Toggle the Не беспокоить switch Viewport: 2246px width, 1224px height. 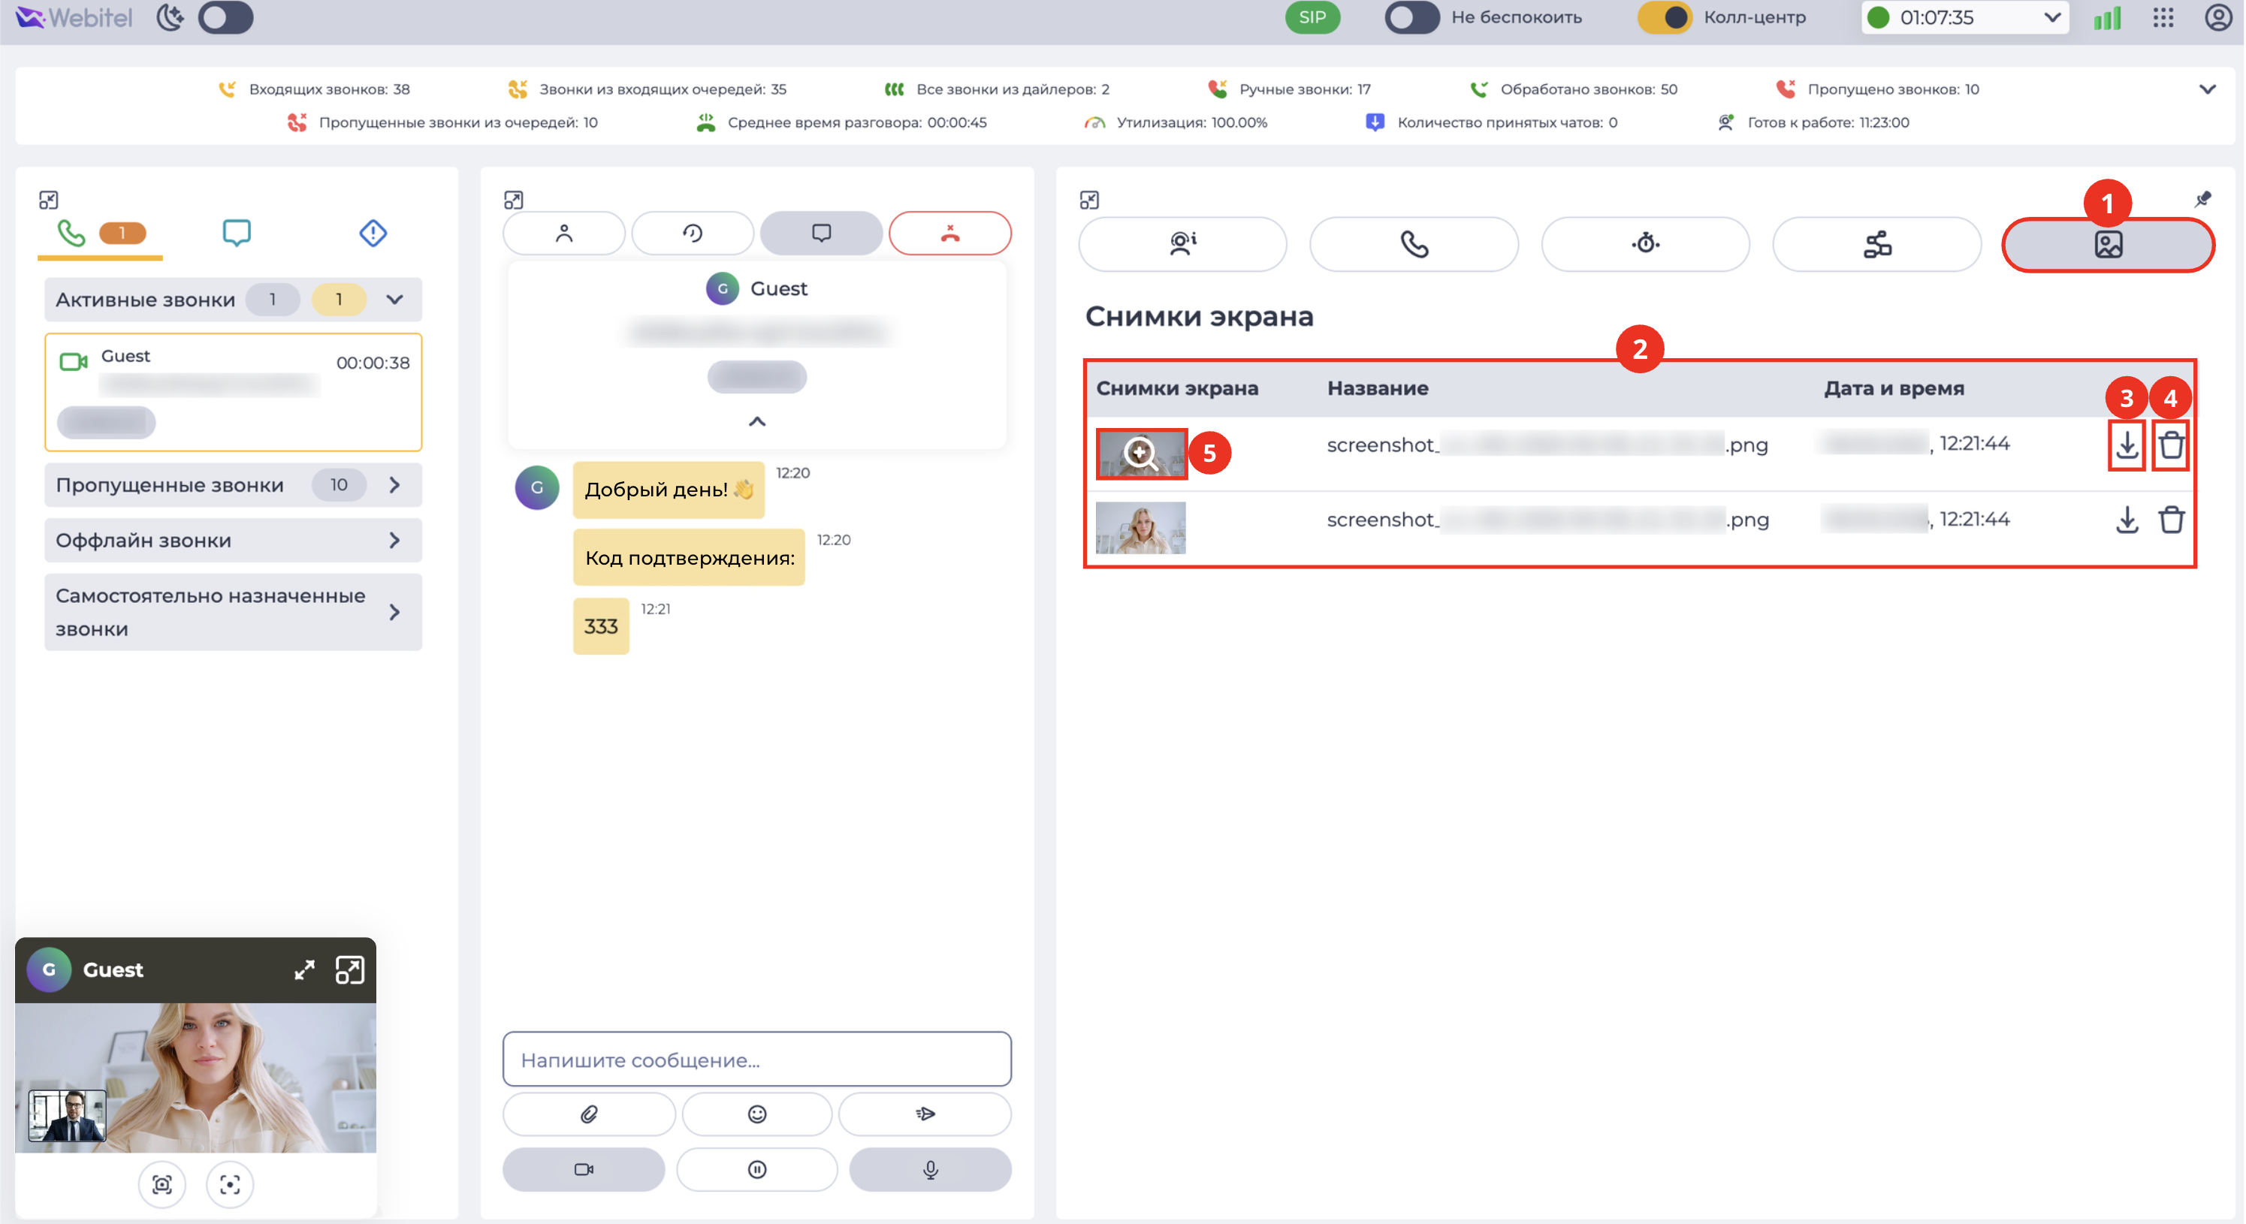[x=1411, y=17]
